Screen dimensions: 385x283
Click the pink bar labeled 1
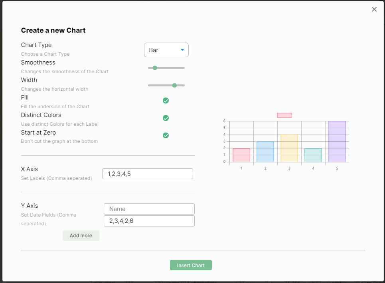(x=241, y=155)
